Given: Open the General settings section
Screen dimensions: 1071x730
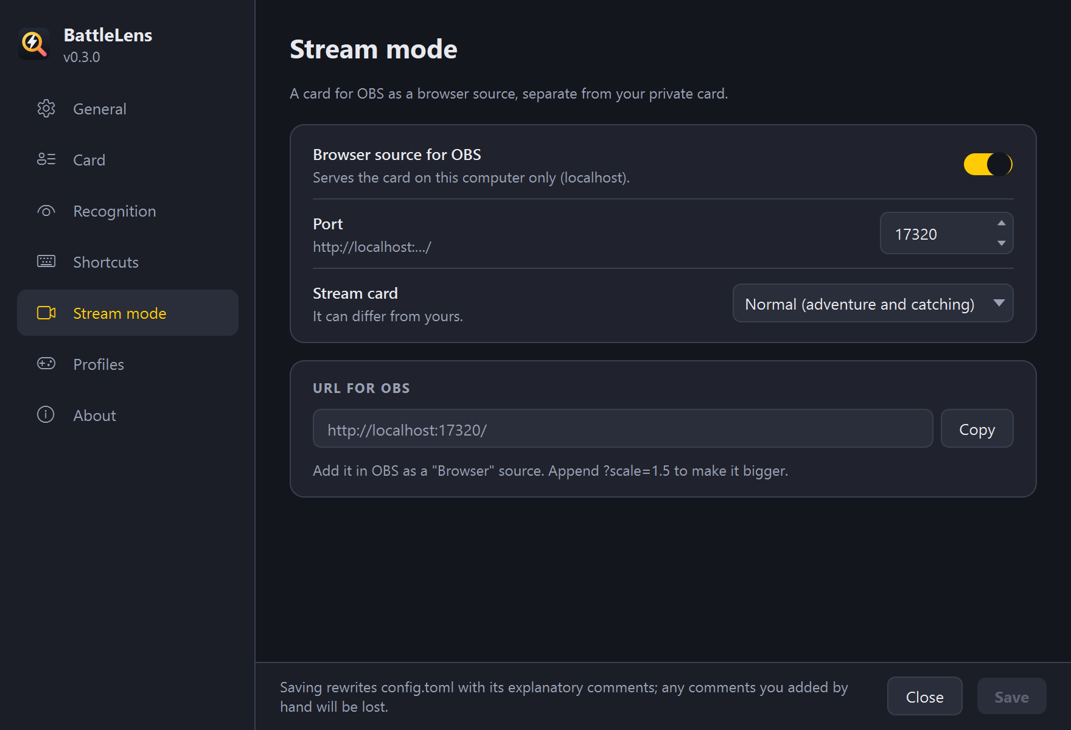Looking at the screenshot, I should 128,109.
